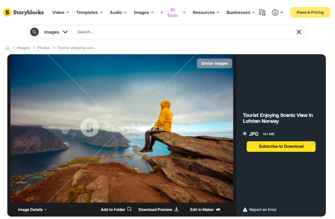Click the magnifier search icon
This screenshot has width=335, height=219.
pyautogui.click(x=34, y=32)
